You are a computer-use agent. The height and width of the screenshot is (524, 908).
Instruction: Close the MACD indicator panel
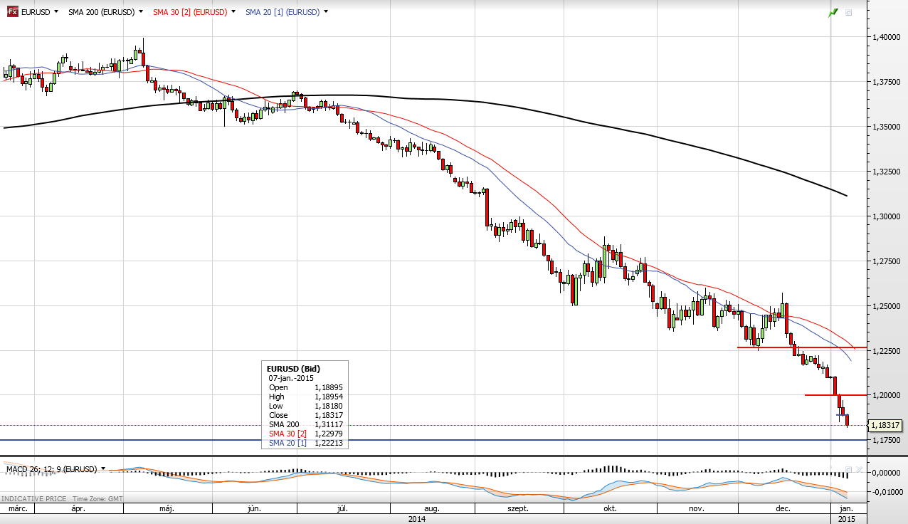tap(859, 470)
